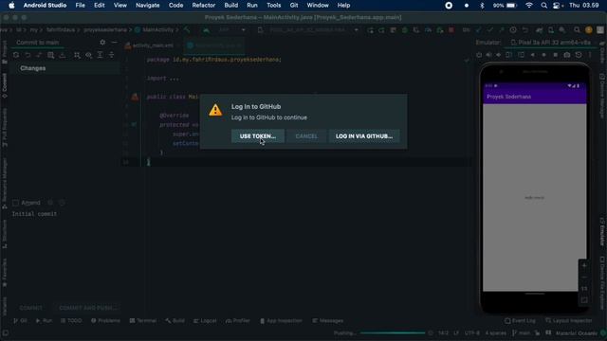The image size is (607, 341).
Task: Select the Commit to main tab
Action: click(x=38, y=43)
